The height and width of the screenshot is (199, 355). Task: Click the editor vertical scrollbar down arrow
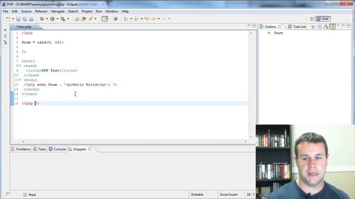(251, 137)
